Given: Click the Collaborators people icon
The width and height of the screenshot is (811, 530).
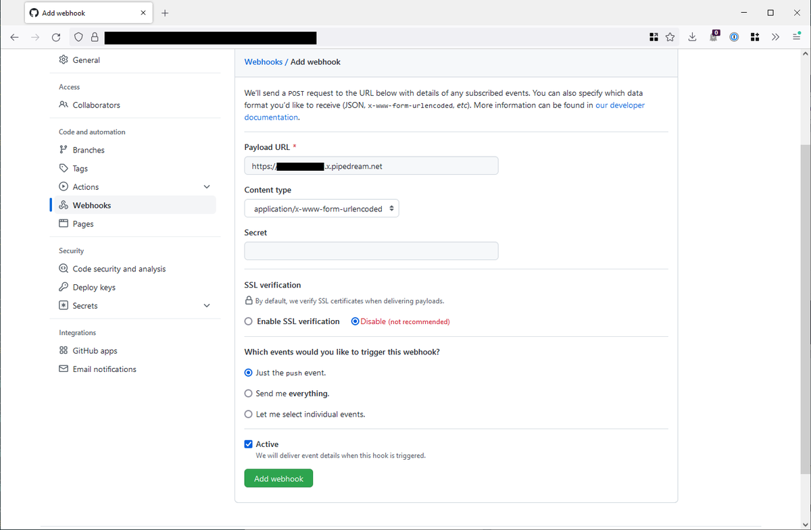Looking at the screenshot, I should point(64,105).
